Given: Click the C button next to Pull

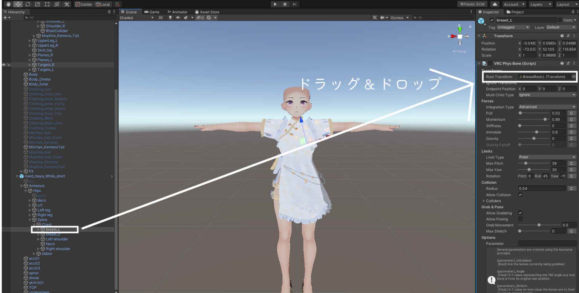Looking at the screenshot, I should click(x=571, y=113).
